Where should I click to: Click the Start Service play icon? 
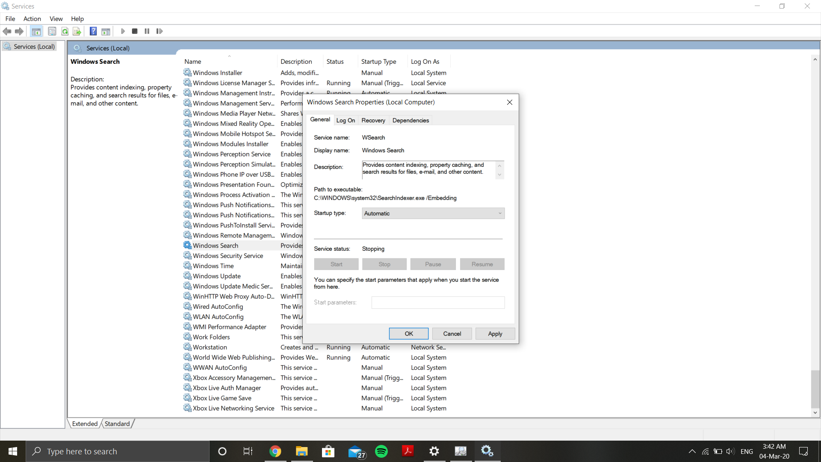123,31
